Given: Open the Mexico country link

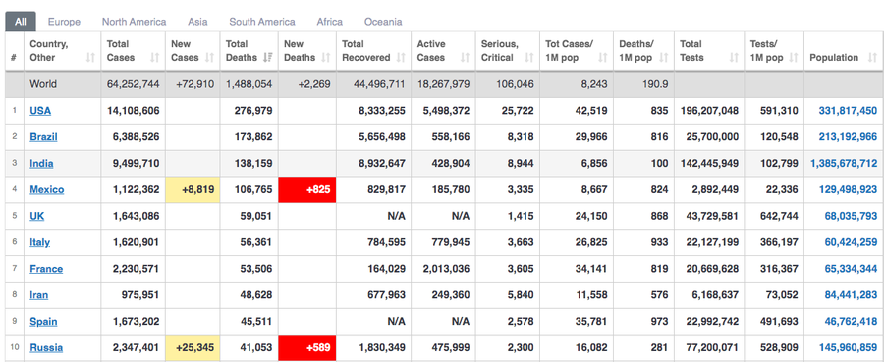Looking at the screenshot, I should click(47, 190).
